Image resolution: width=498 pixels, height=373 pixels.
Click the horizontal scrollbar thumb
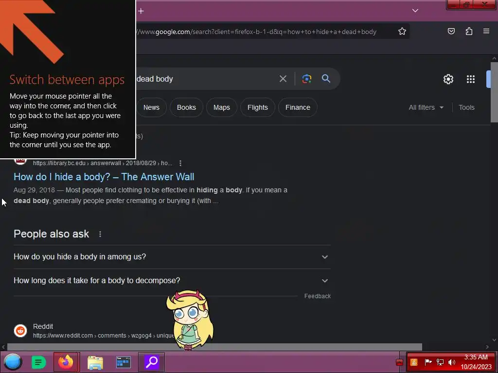coord(214,347)
